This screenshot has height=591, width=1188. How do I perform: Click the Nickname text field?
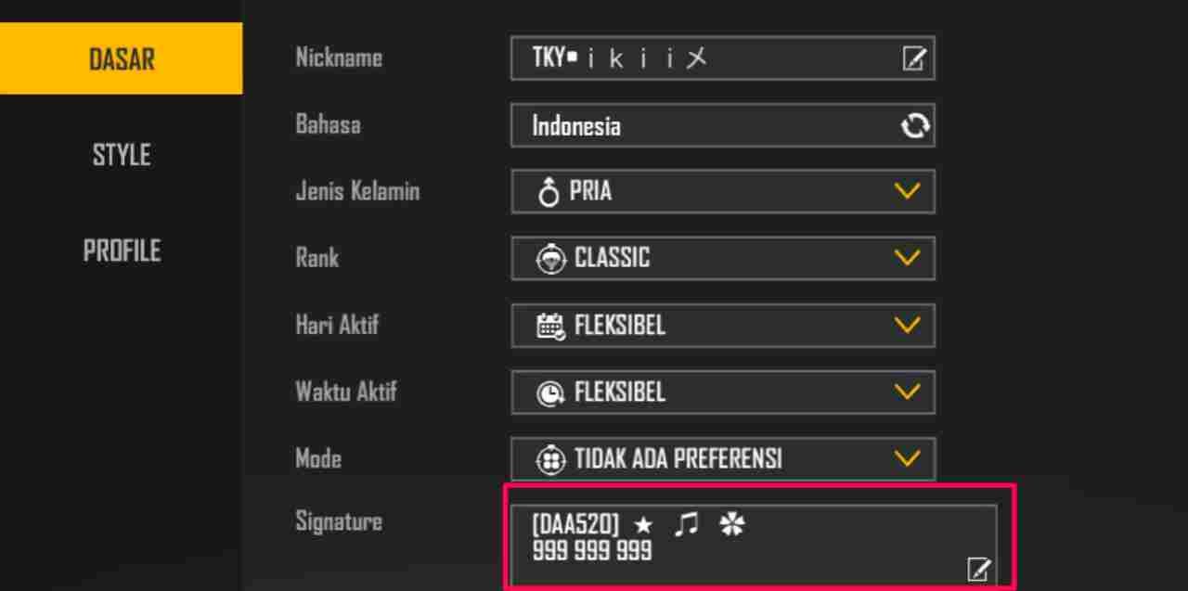[723, 58]
